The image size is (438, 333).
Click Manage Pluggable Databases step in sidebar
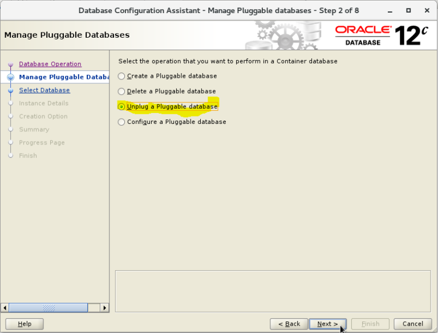tap(63, 77)
